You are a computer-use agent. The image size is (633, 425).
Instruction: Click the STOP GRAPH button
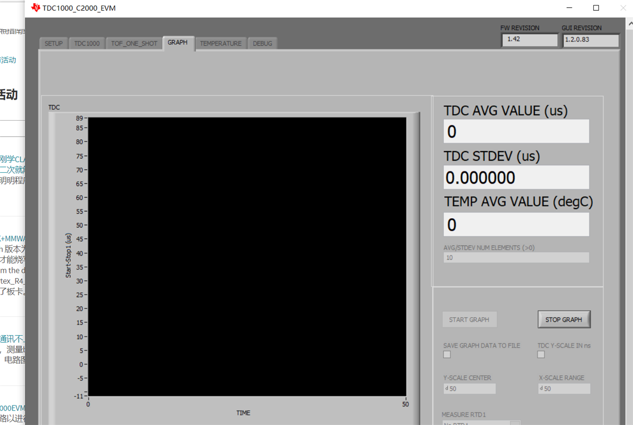click(x=564, y=320)
